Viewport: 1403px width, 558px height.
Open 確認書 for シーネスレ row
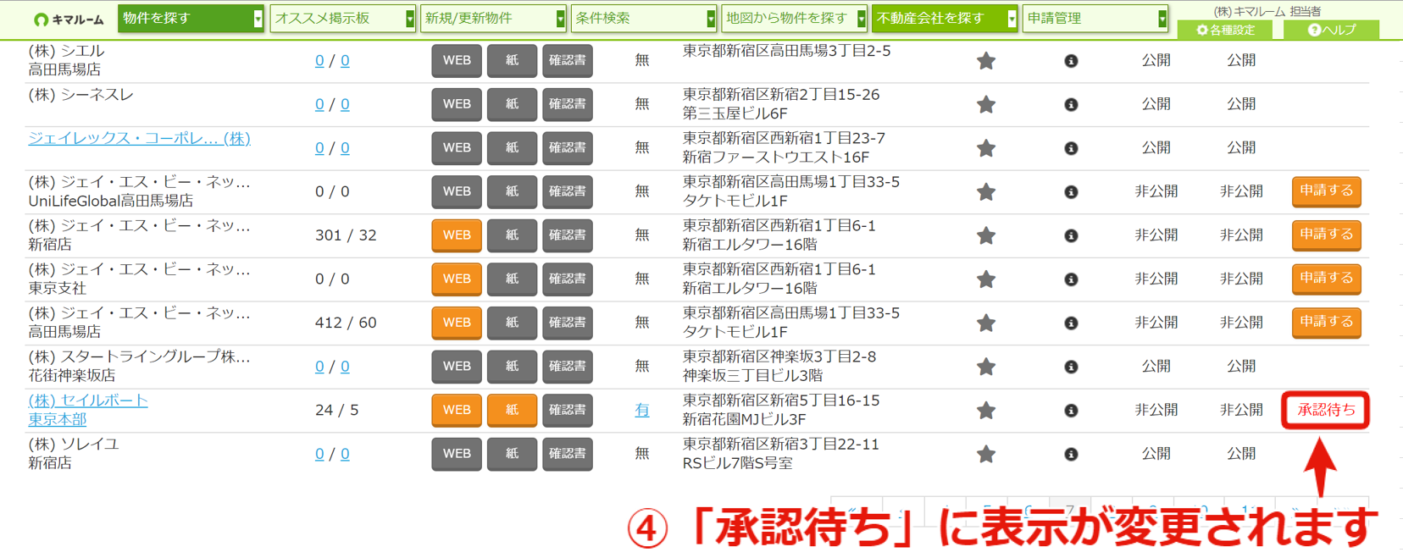click(x=568, y=104)
